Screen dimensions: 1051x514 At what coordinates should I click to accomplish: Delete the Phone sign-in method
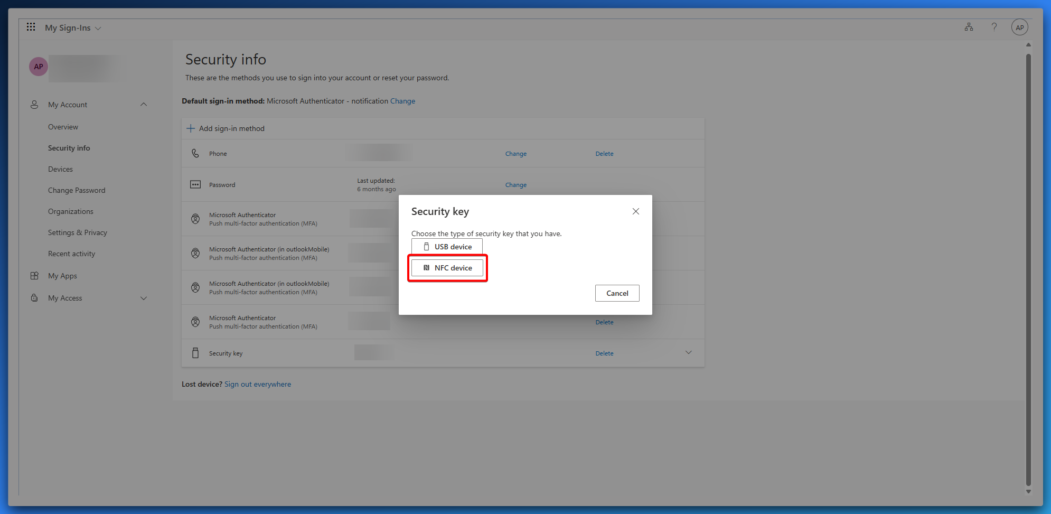(x=604, y=154)
